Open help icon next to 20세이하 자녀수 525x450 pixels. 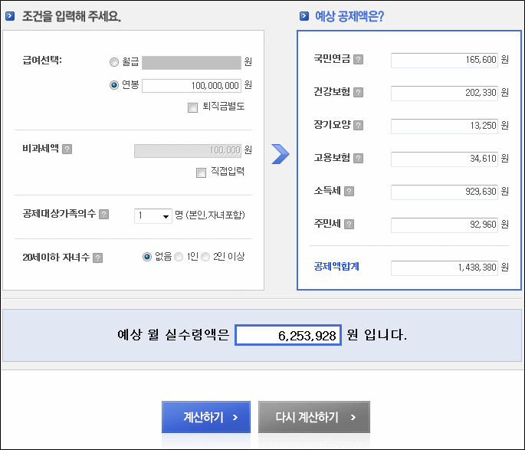(98, 258)
